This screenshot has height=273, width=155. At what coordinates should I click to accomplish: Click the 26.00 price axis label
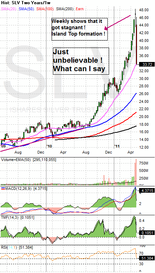coord(144,94)
